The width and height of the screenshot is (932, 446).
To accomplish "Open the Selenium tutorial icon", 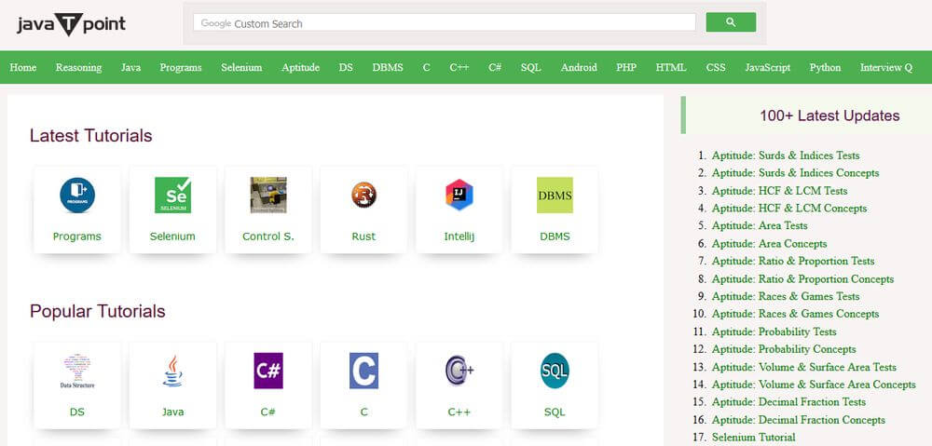I will pos(172,196).
